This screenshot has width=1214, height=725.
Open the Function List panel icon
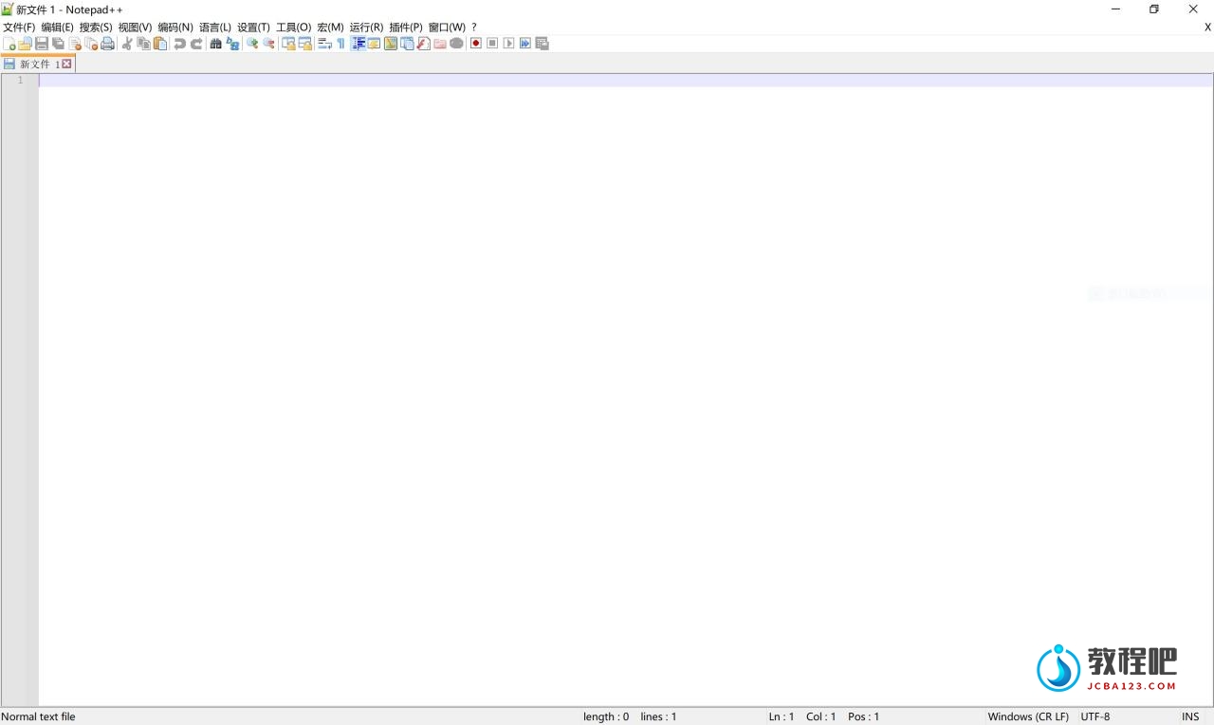tap(423, 44)
